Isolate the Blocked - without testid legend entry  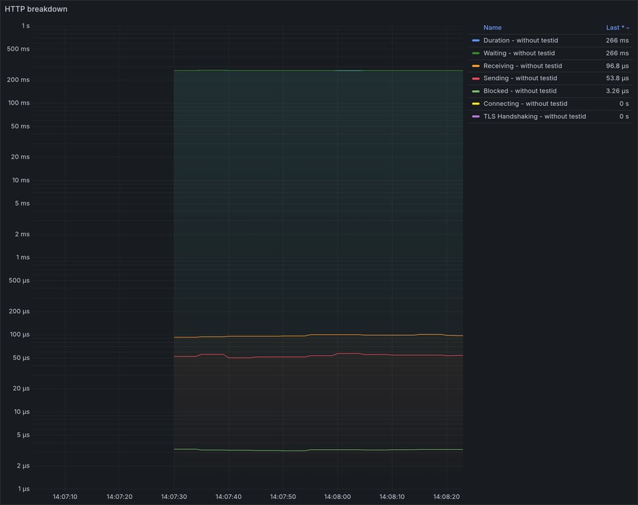520,91
